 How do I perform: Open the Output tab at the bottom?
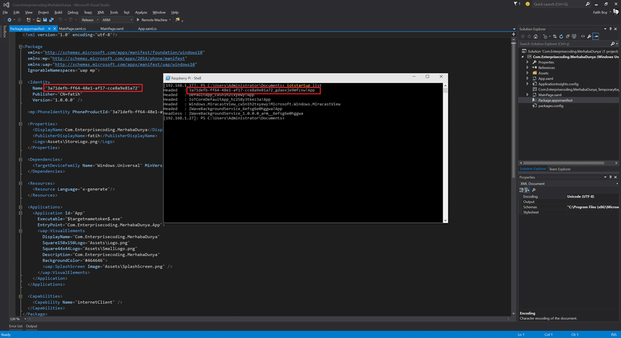pyautogui.click(x=32, y=326)
